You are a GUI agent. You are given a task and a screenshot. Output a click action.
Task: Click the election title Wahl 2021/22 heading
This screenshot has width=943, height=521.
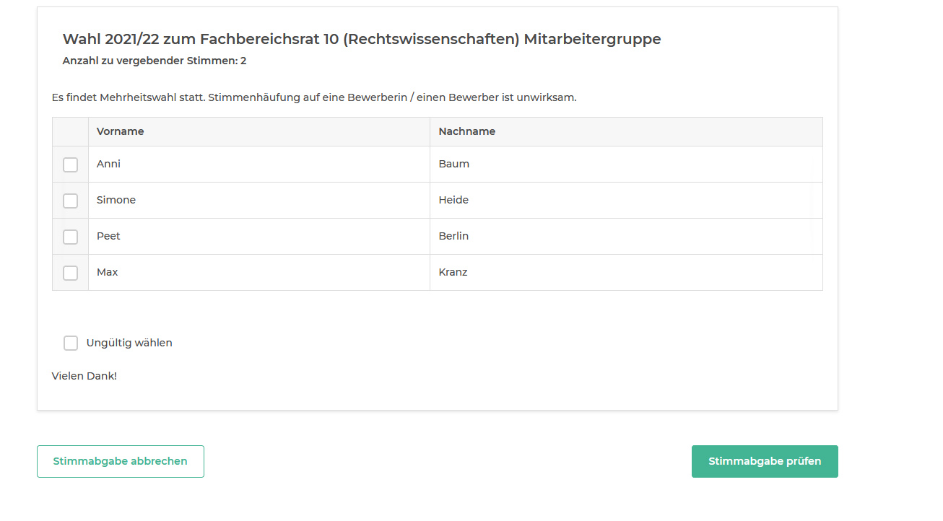pos(362,40)
